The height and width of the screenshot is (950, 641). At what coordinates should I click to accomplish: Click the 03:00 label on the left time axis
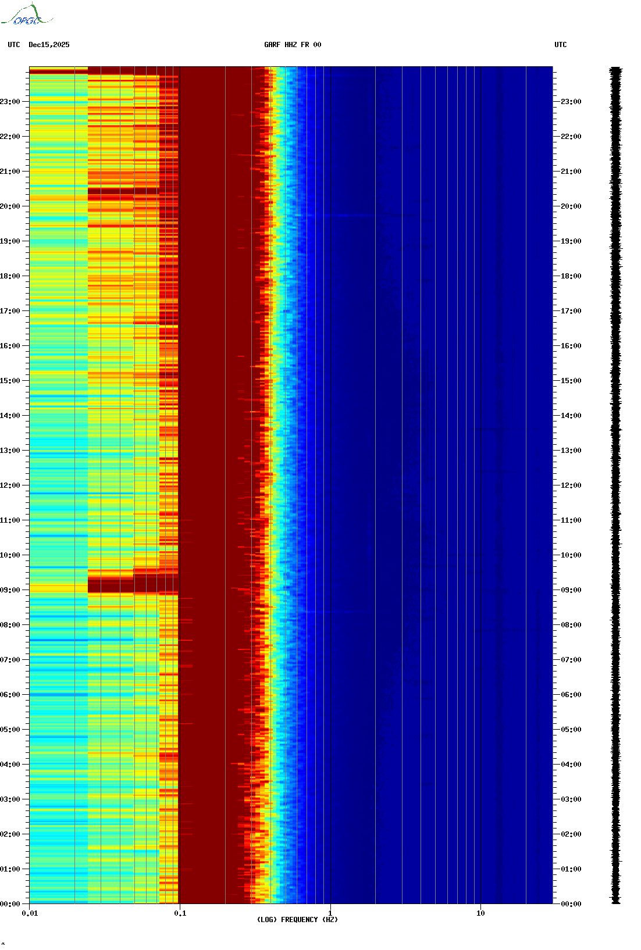(10, 799)
